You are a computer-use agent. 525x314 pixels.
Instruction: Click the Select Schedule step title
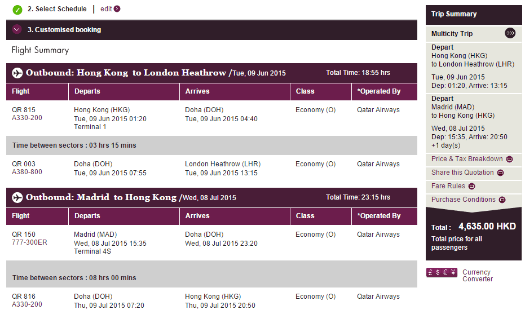[57, 9]
